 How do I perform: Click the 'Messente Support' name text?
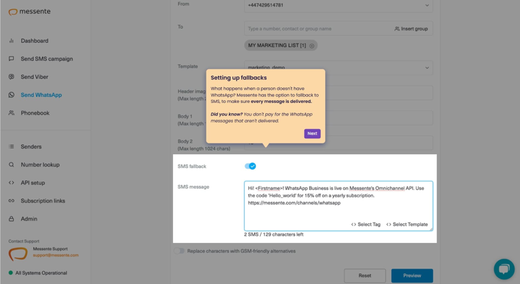pos(50,249)
